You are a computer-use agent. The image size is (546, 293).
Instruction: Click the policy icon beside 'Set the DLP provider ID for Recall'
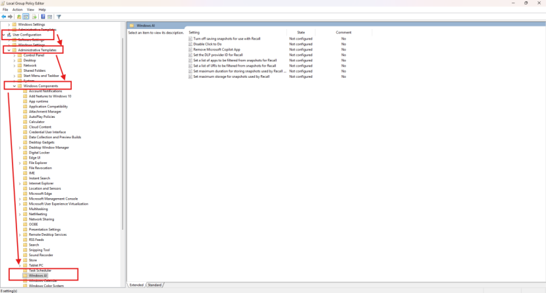click(190, 55)
